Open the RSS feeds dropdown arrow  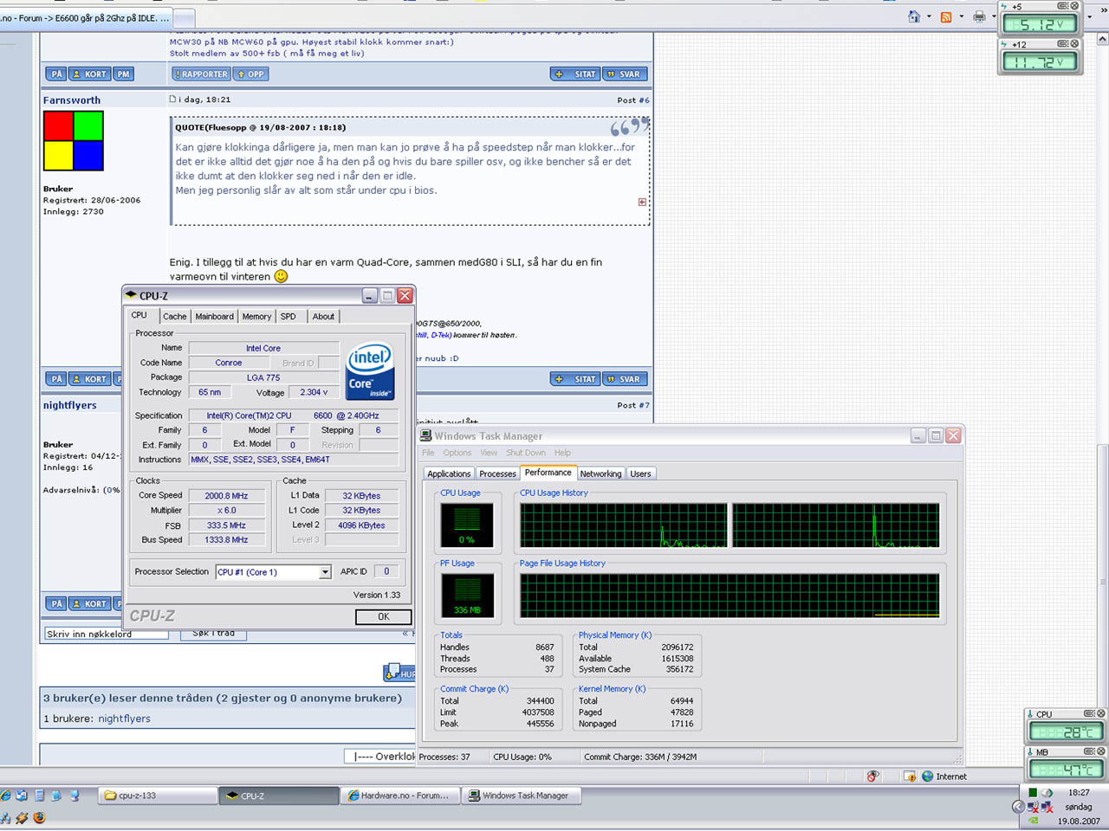[x=961, y=16]
